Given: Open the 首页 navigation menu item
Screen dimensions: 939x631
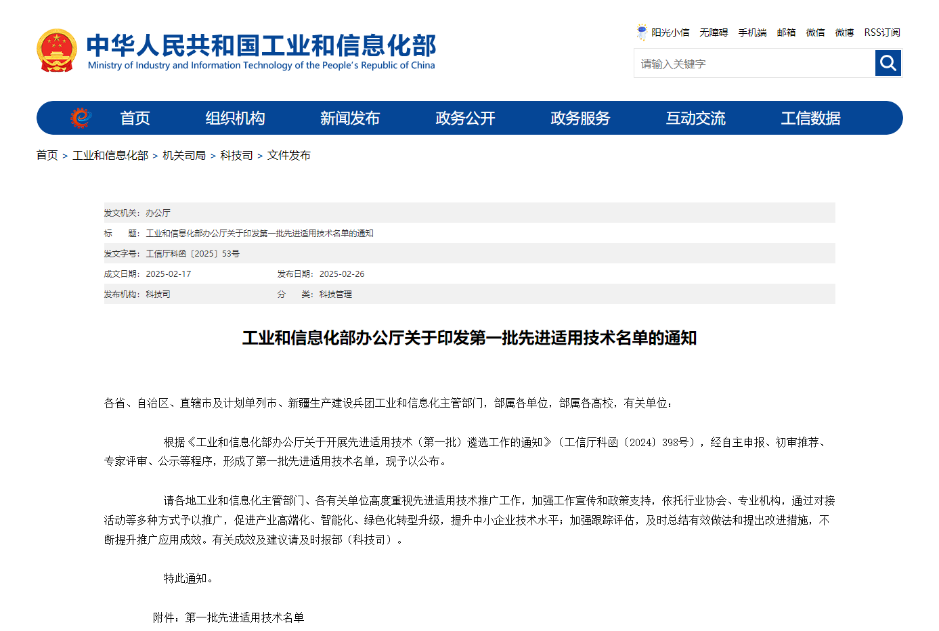Looking at the screenshot, I should click(x=135, y=118).
